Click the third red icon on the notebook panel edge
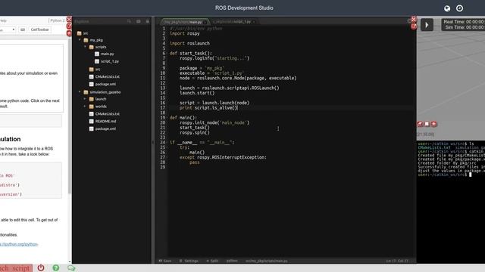The width and height of the screenshot is (485, 272). [x=69, y=33]
